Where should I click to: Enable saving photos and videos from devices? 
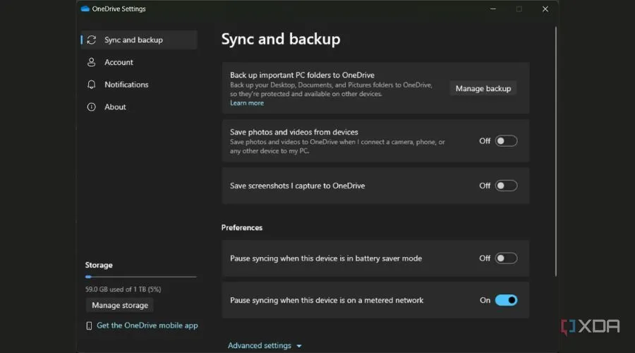click(x=506, y=140)
